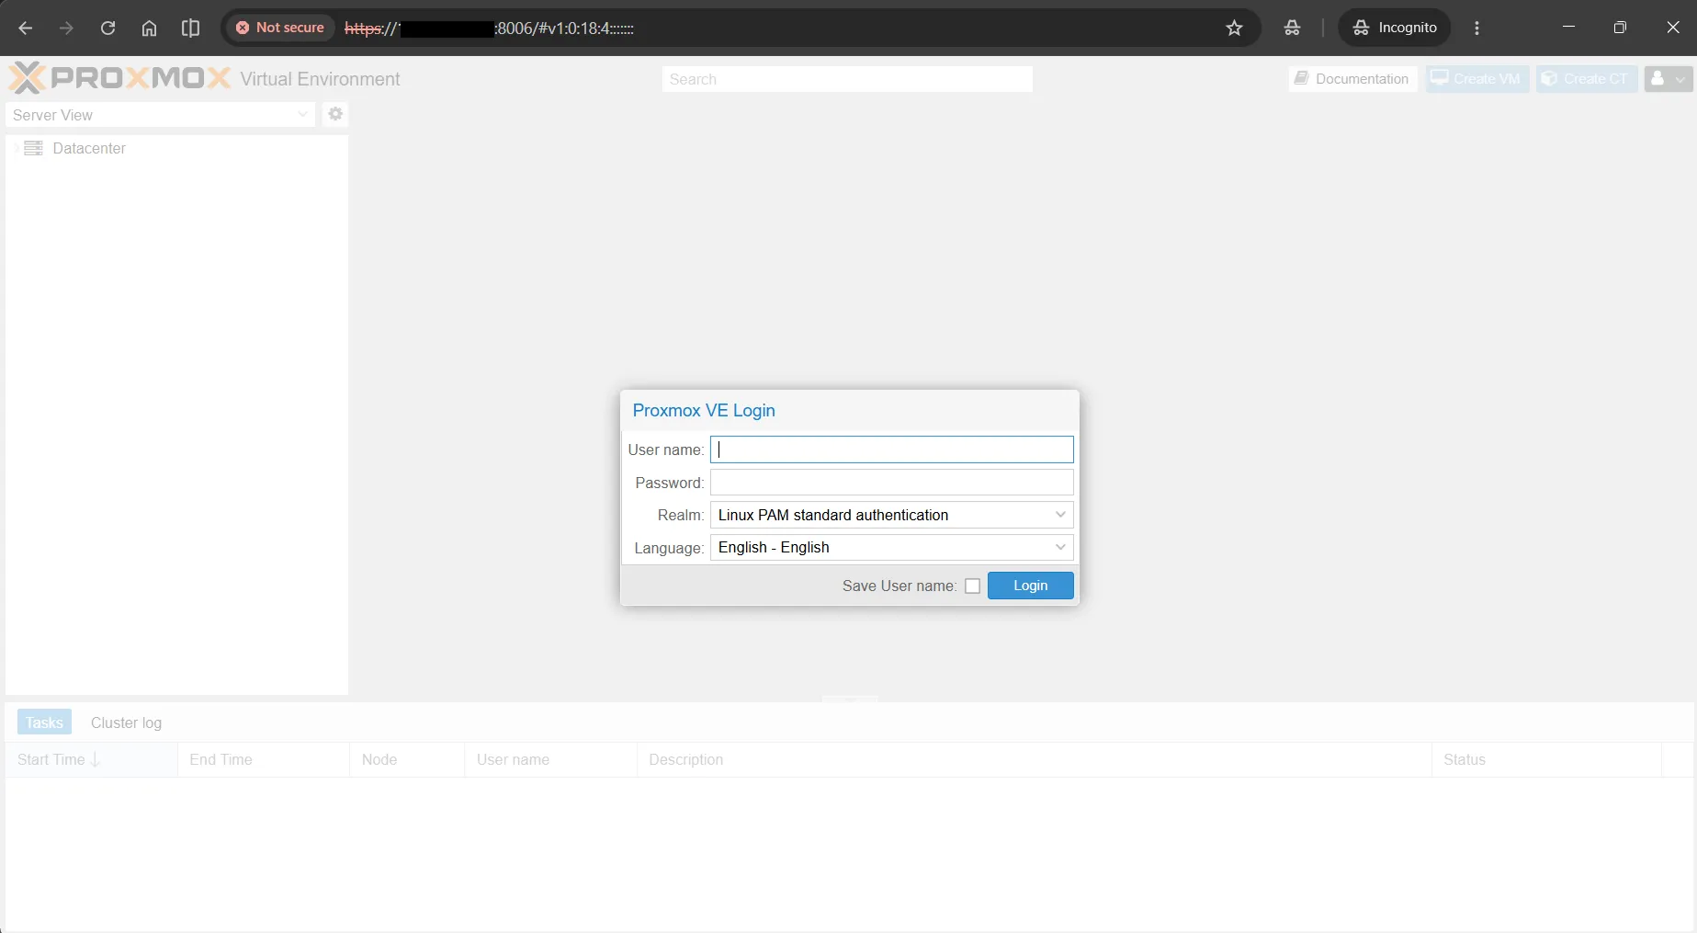Click the collapse handle above Tasks panel
The width and height of the screenshot is (1697, 933).
coord(850,699)
